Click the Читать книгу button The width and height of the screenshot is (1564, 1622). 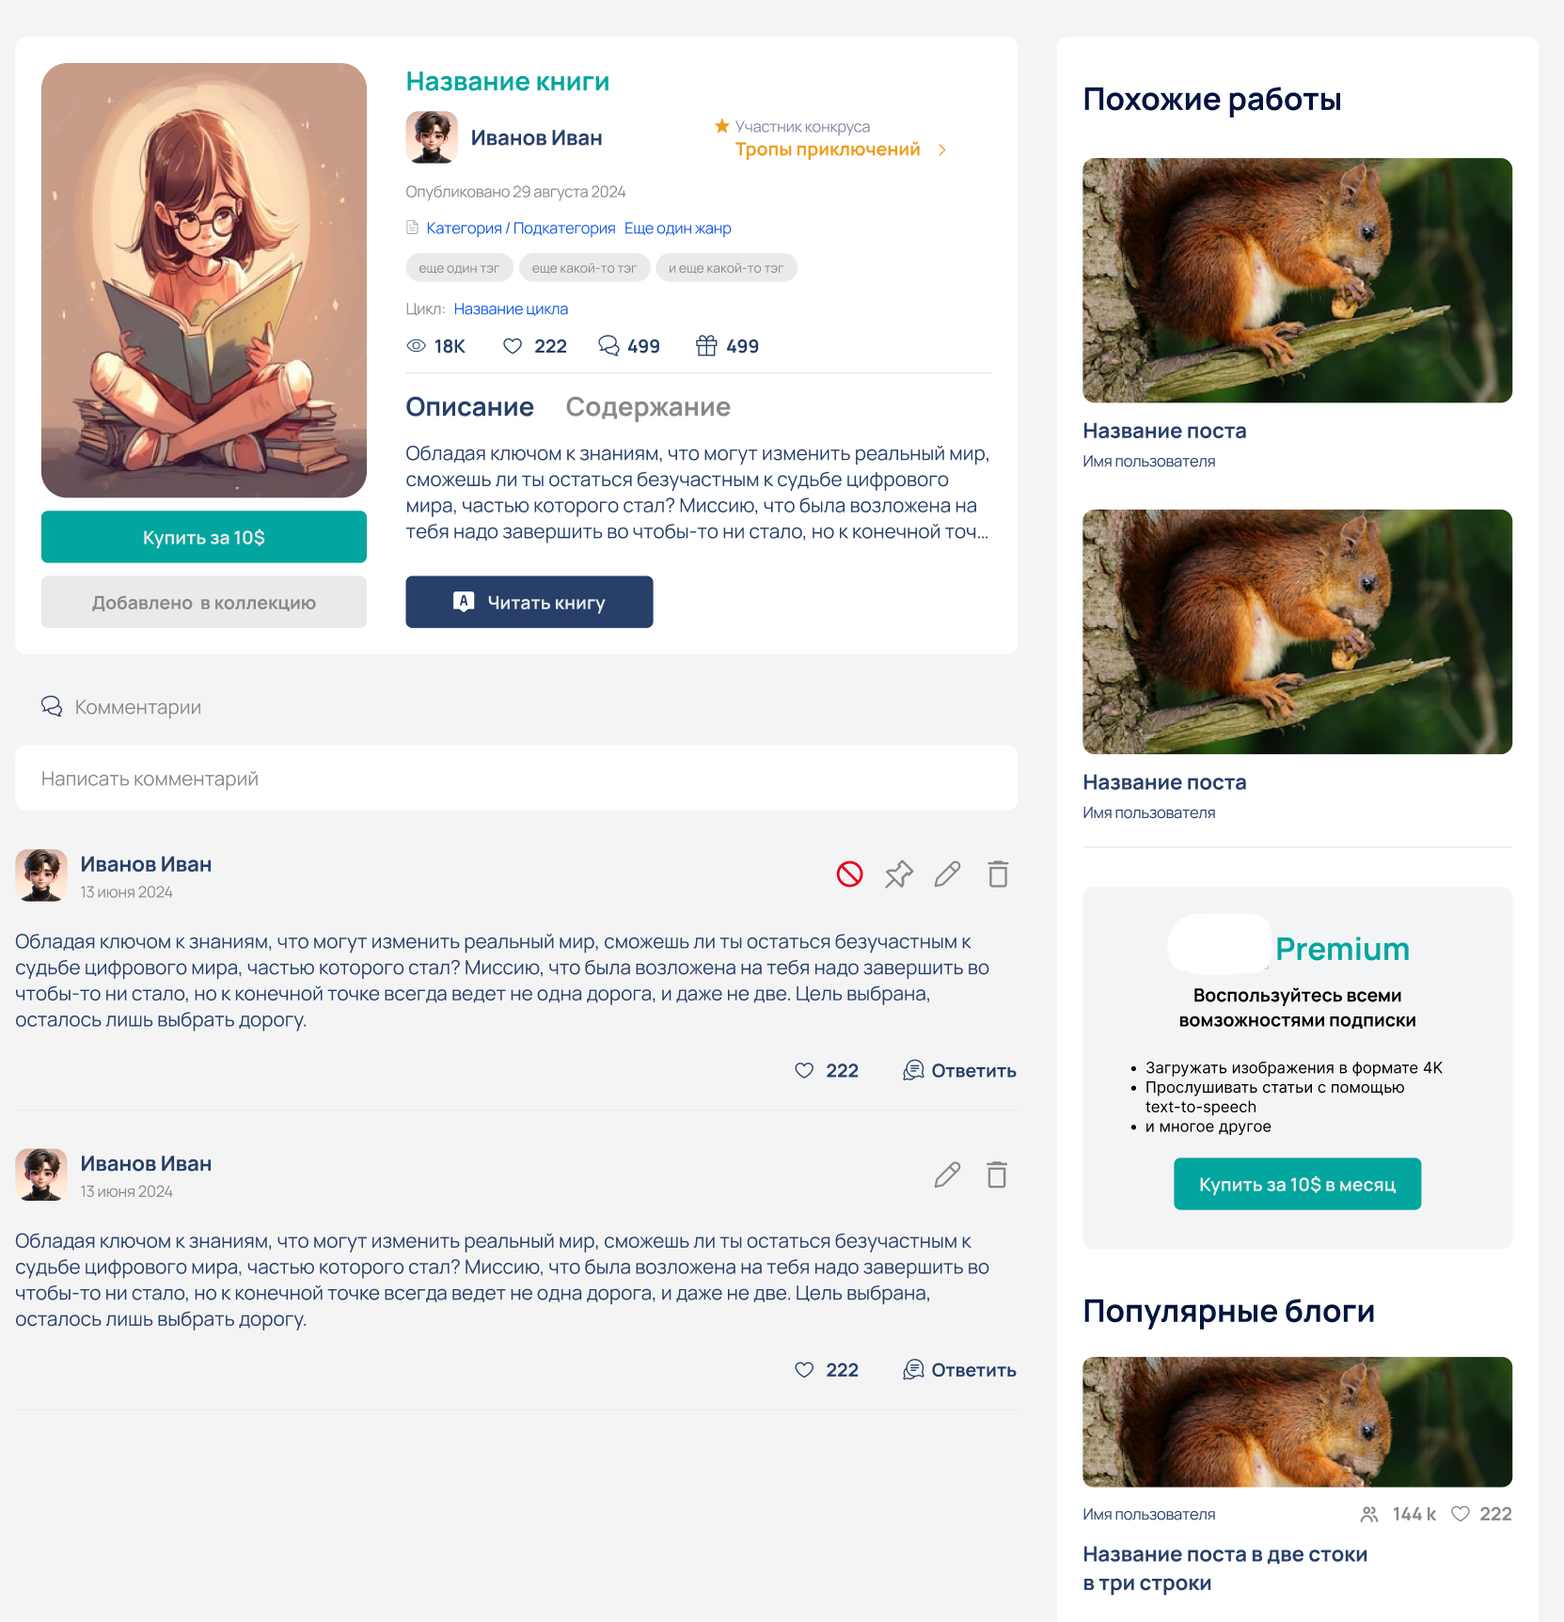pos(529,603)
